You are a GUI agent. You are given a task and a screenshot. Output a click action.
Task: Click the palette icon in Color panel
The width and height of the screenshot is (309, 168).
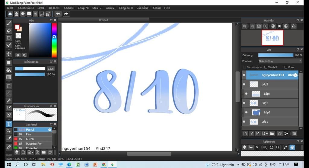point(18,55)
